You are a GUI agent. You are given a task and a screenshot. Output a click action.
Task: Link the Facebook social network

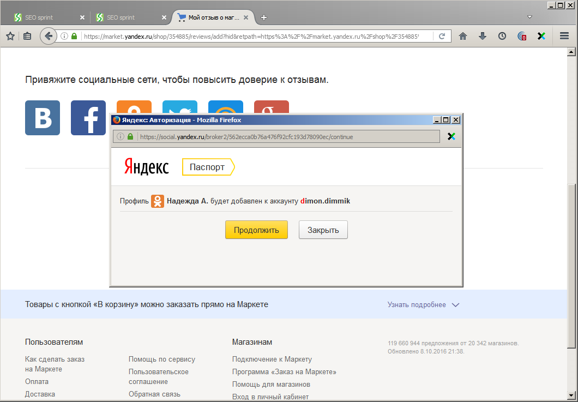pyautogui.click(x=88, y=118)
